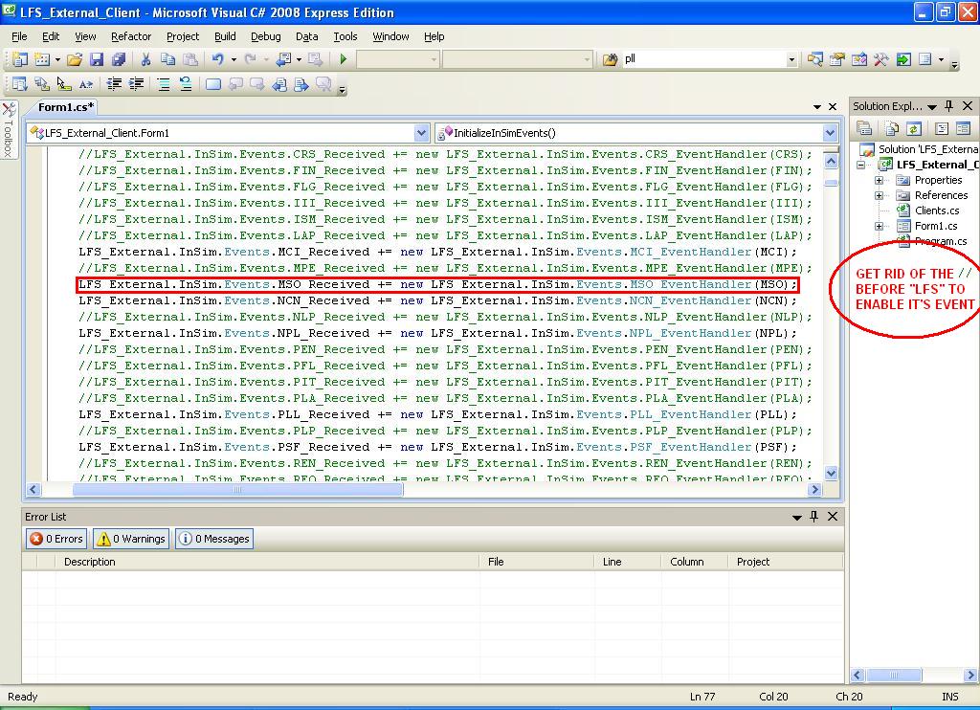Open the InitializeInSimEvents() member dropdown

pos(830,133)
